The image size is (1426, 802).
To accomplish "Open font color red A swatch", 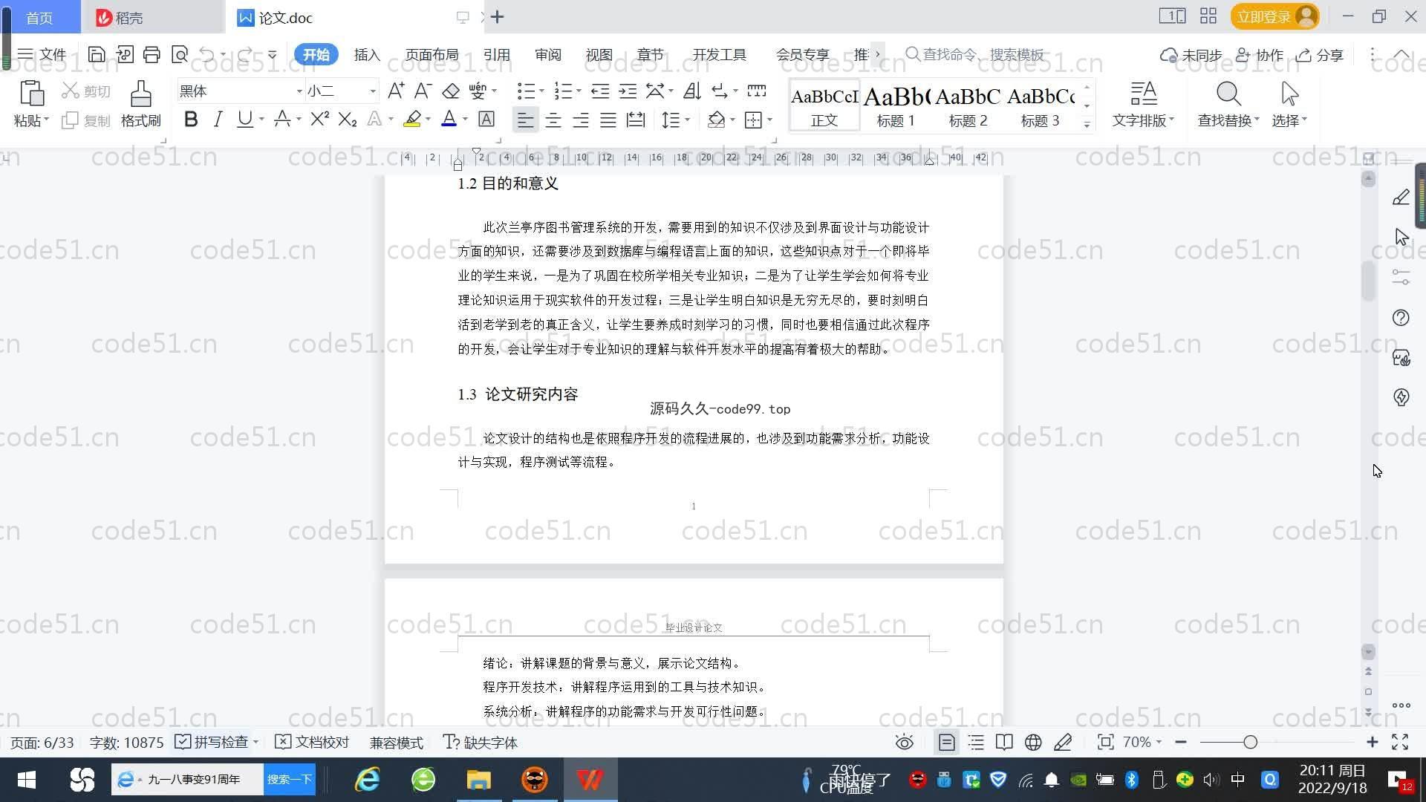I will 449,119.
